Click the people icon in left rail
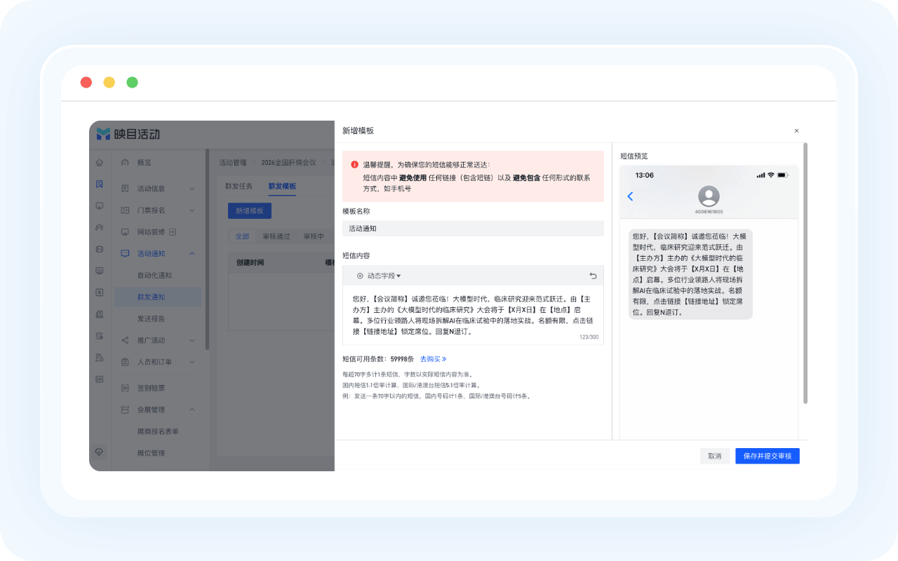Screen dimensions: 898x561 click(x=99, y=227)
